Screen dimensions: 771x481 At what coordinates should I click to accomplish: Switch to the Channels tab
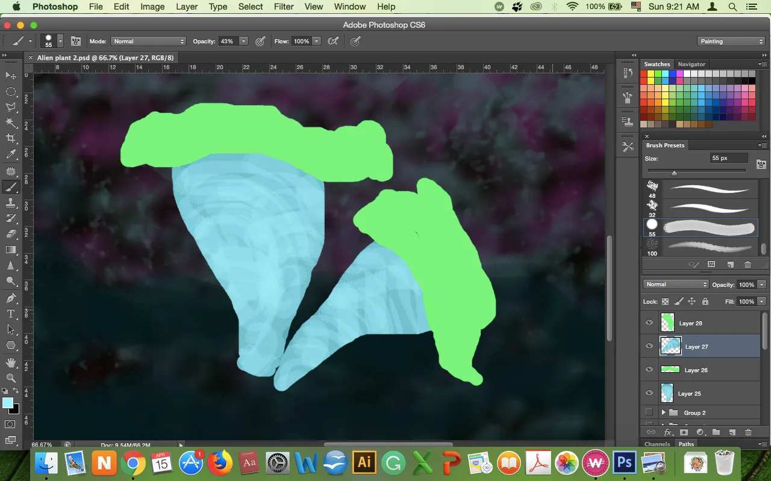pyautogui.click(x=657, y=444)
